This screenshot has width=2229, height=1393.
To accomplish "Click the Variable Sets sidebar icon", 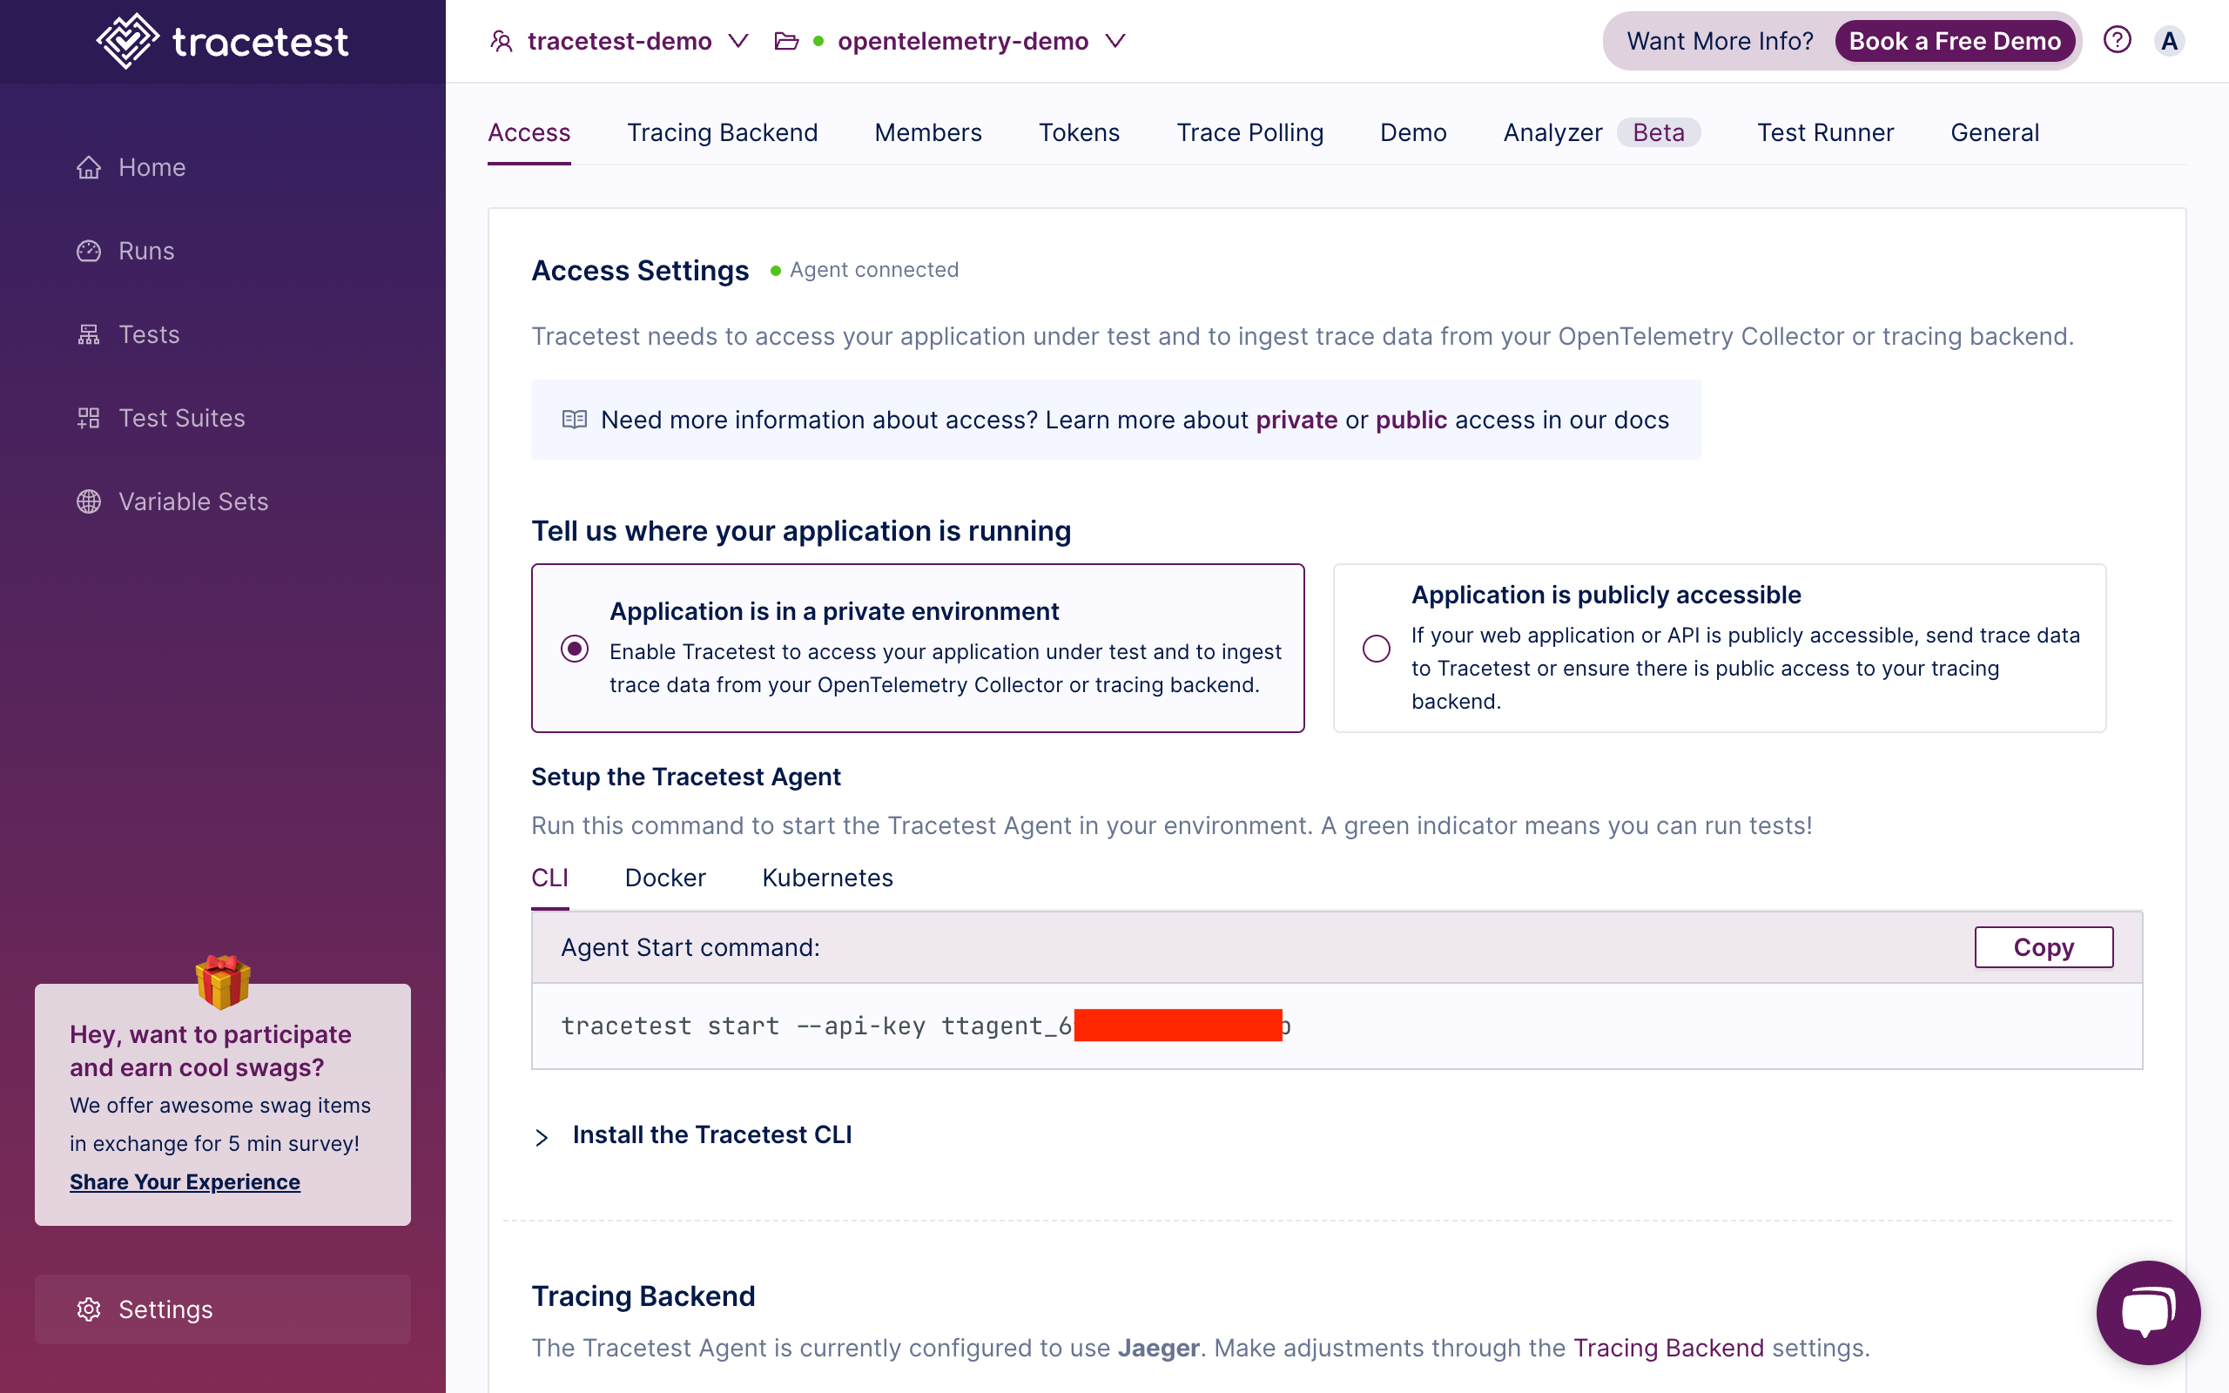I will point(90,501).
